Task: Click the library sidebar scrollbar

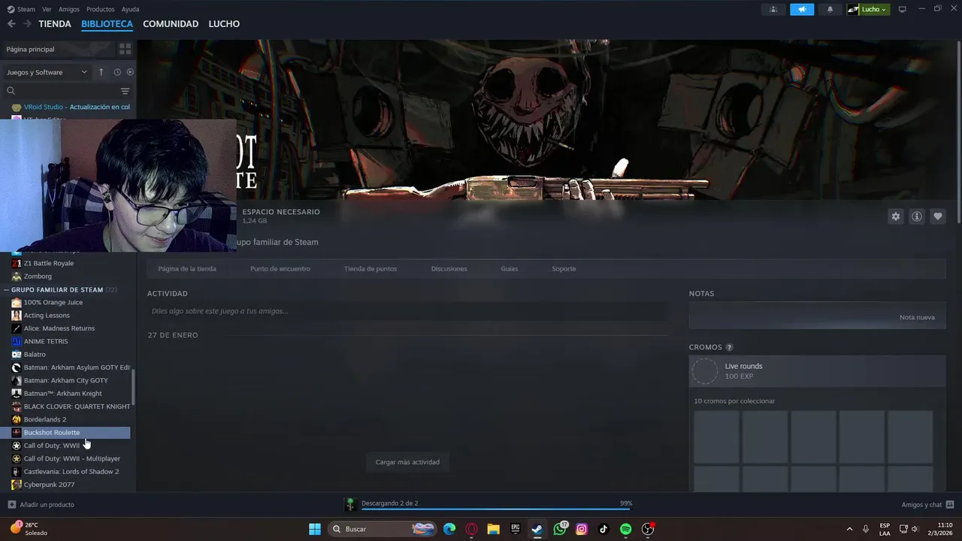Action: coord(134,387)
